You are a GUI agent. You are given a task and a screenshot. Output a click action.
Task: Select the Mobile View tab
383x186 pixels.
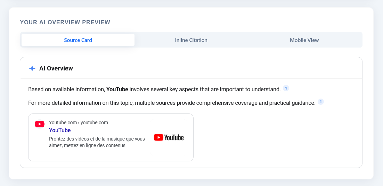(x=304, y=40)
